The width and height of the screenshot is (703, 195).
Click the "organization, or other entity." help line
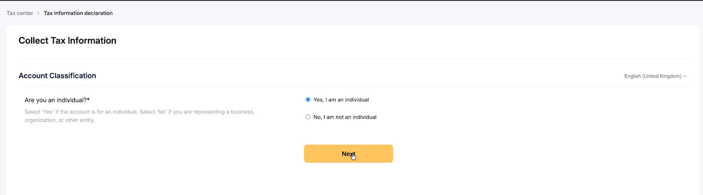(x=60, y=121)
